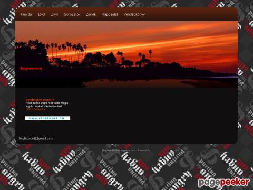Click the ad description text about Depo

click(47, 104)
